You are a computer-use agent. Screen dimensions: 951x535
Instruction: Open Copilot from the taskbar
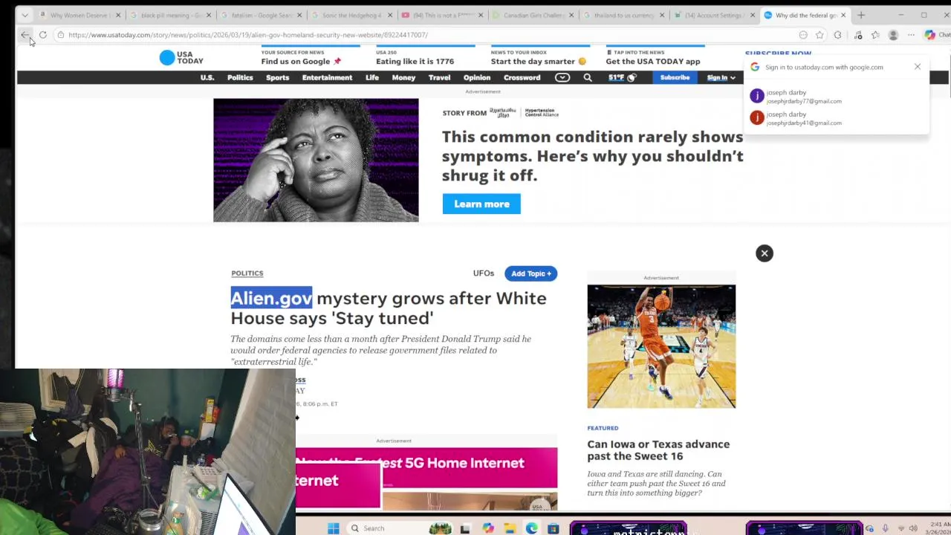[487, 528]
